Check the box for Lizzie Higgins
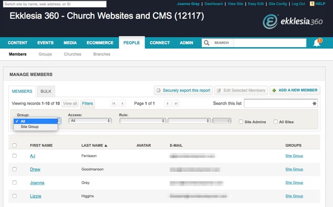Viewport: 333px width, 207px height. [15, 196]
